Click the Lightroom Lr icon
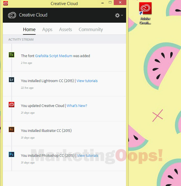Viewport: 181px width, 186px height. (12, 80)
